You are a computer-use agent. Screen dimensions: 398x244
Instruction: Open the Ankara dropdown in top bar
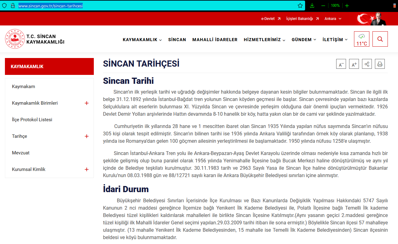[333, 19]
